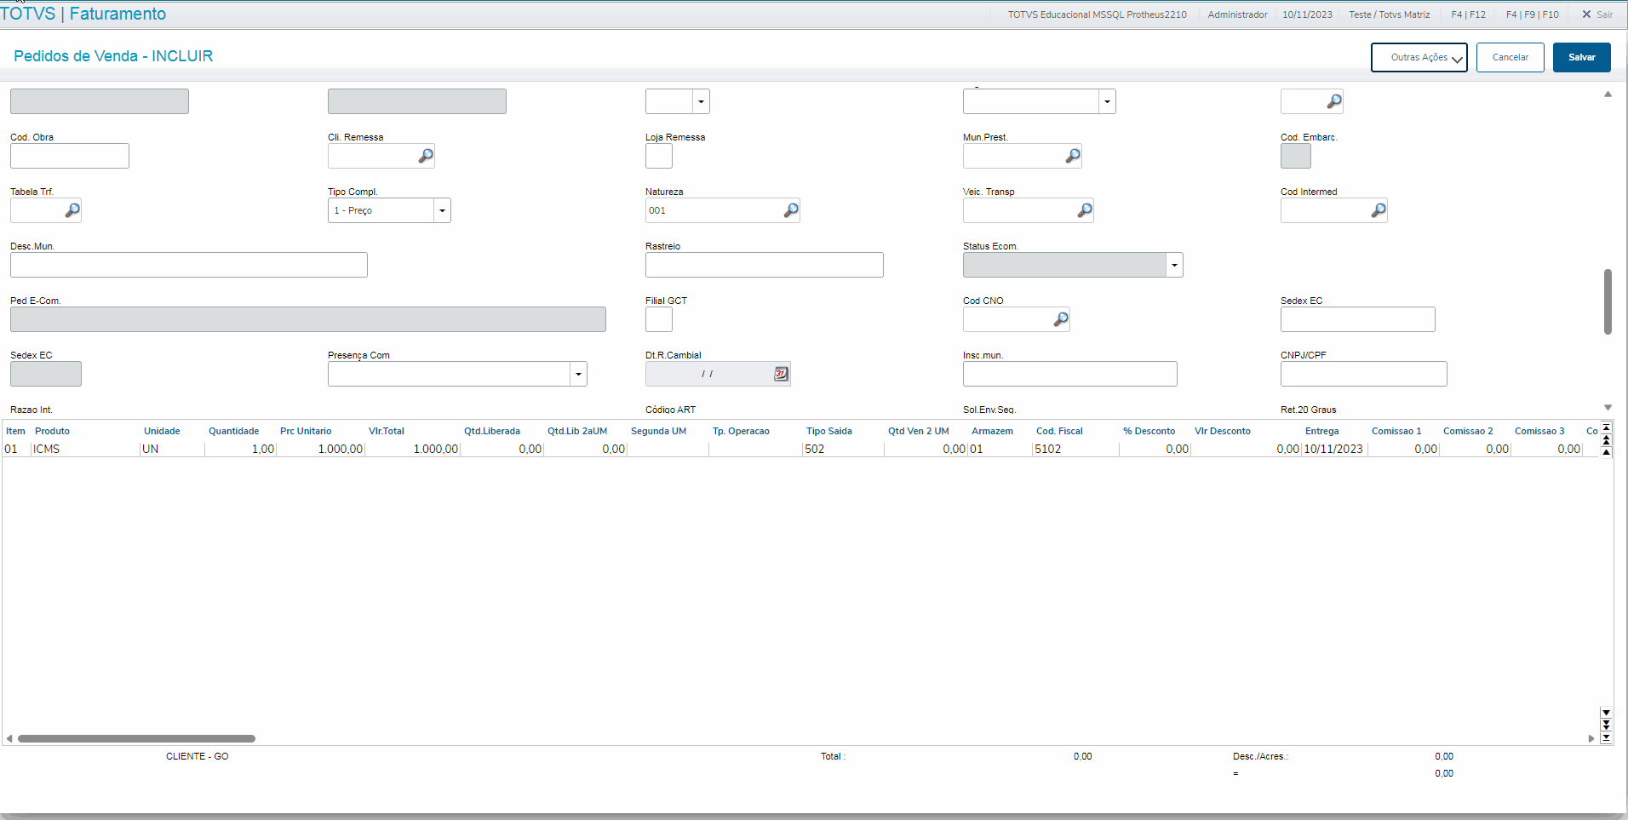The width and height of the screenshot is (1628, 820).
Task: Click grid horizontal scrollbar thumb
Action: pos(136,738)
